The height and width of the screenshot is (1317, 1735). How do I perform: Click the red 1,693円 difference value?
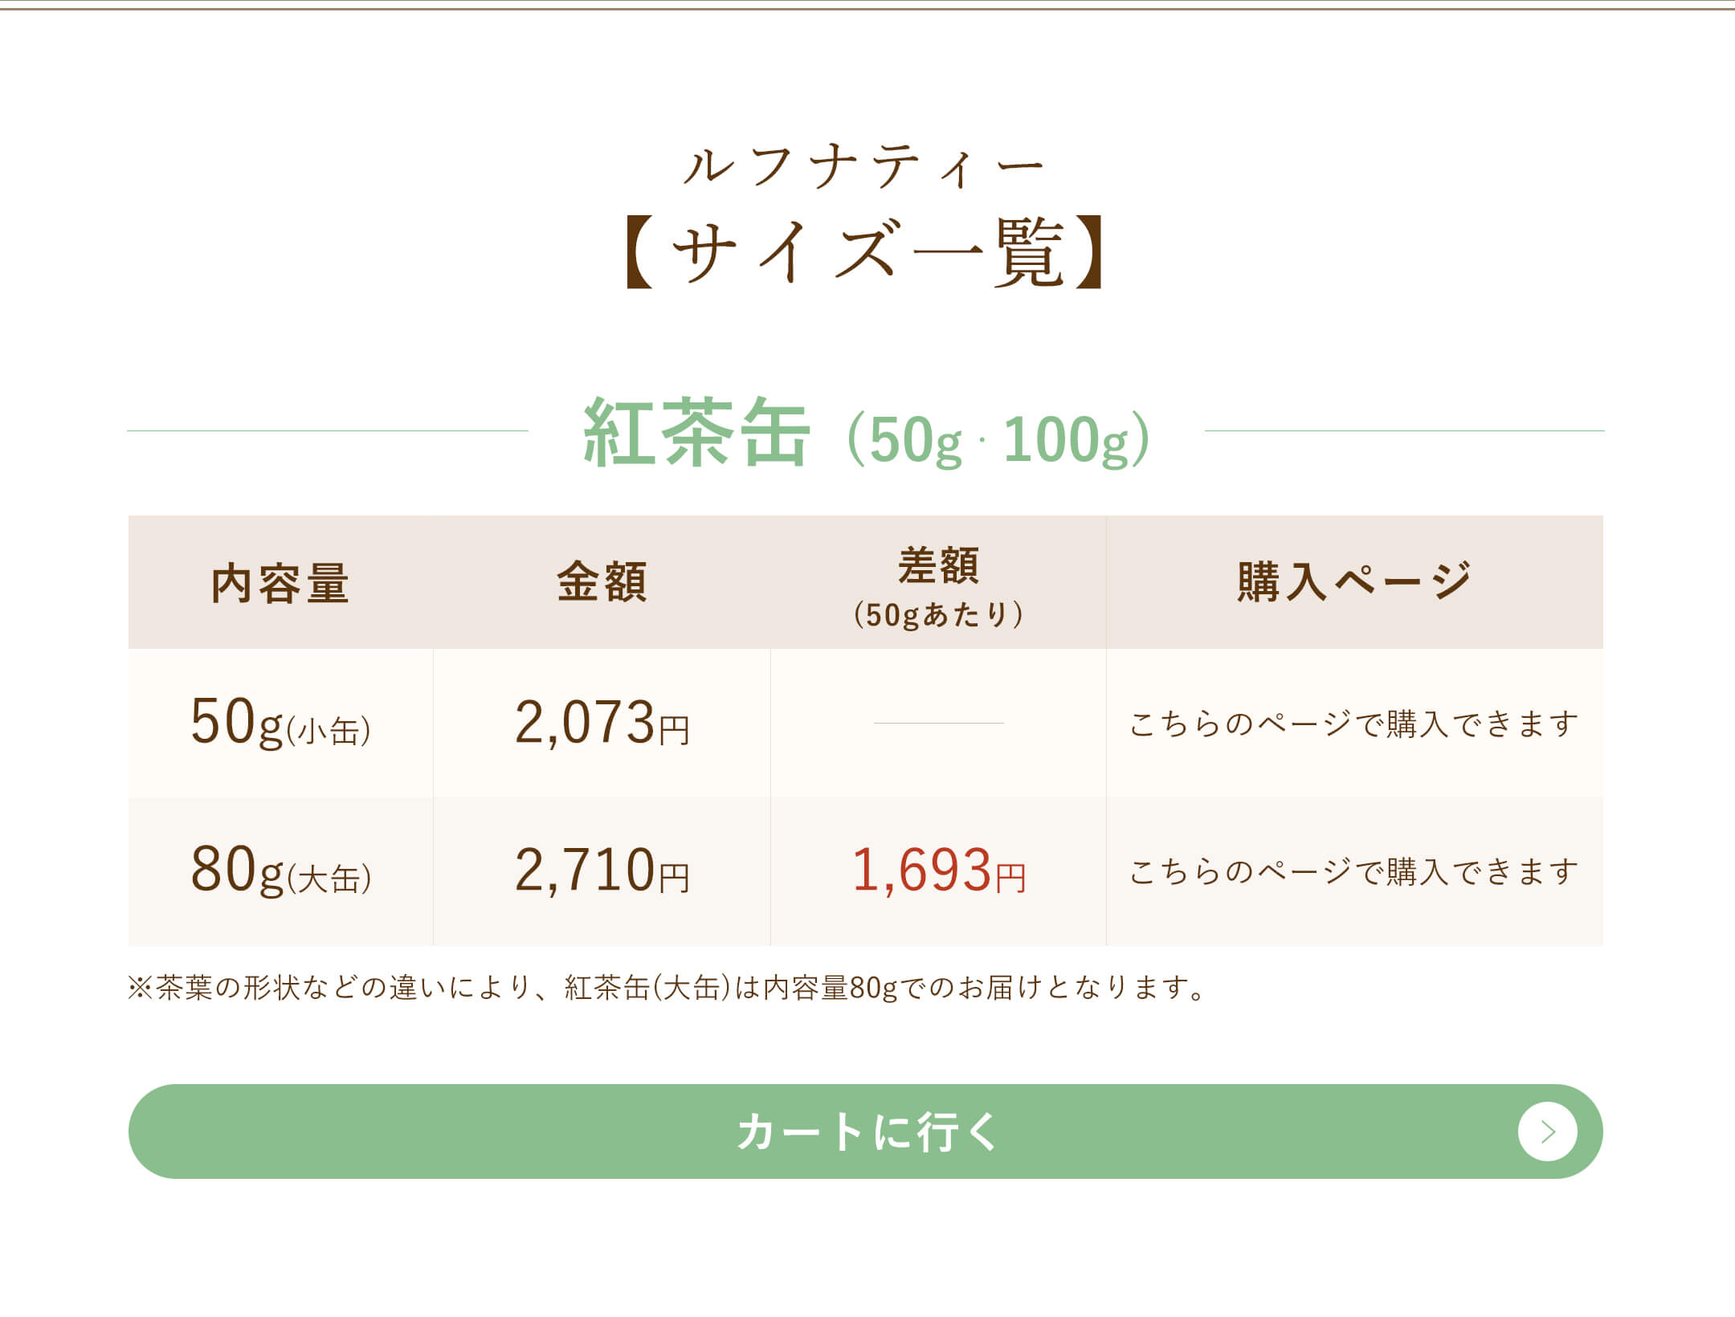(938, 871)
